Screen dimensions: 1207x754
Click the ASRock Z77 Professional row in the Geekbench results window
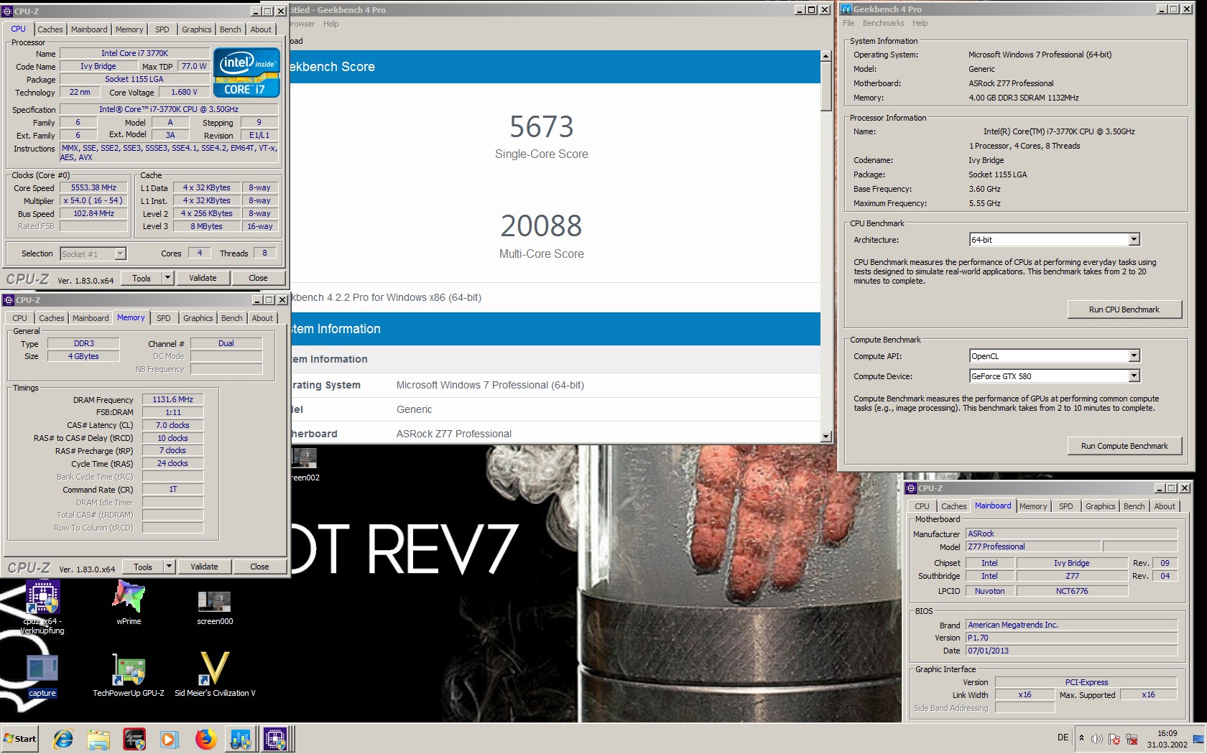555,434
